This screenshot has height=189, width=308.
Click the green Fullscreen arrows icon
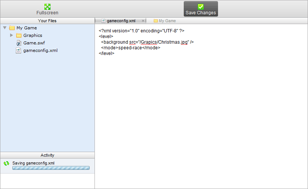[x=47, y=7]
